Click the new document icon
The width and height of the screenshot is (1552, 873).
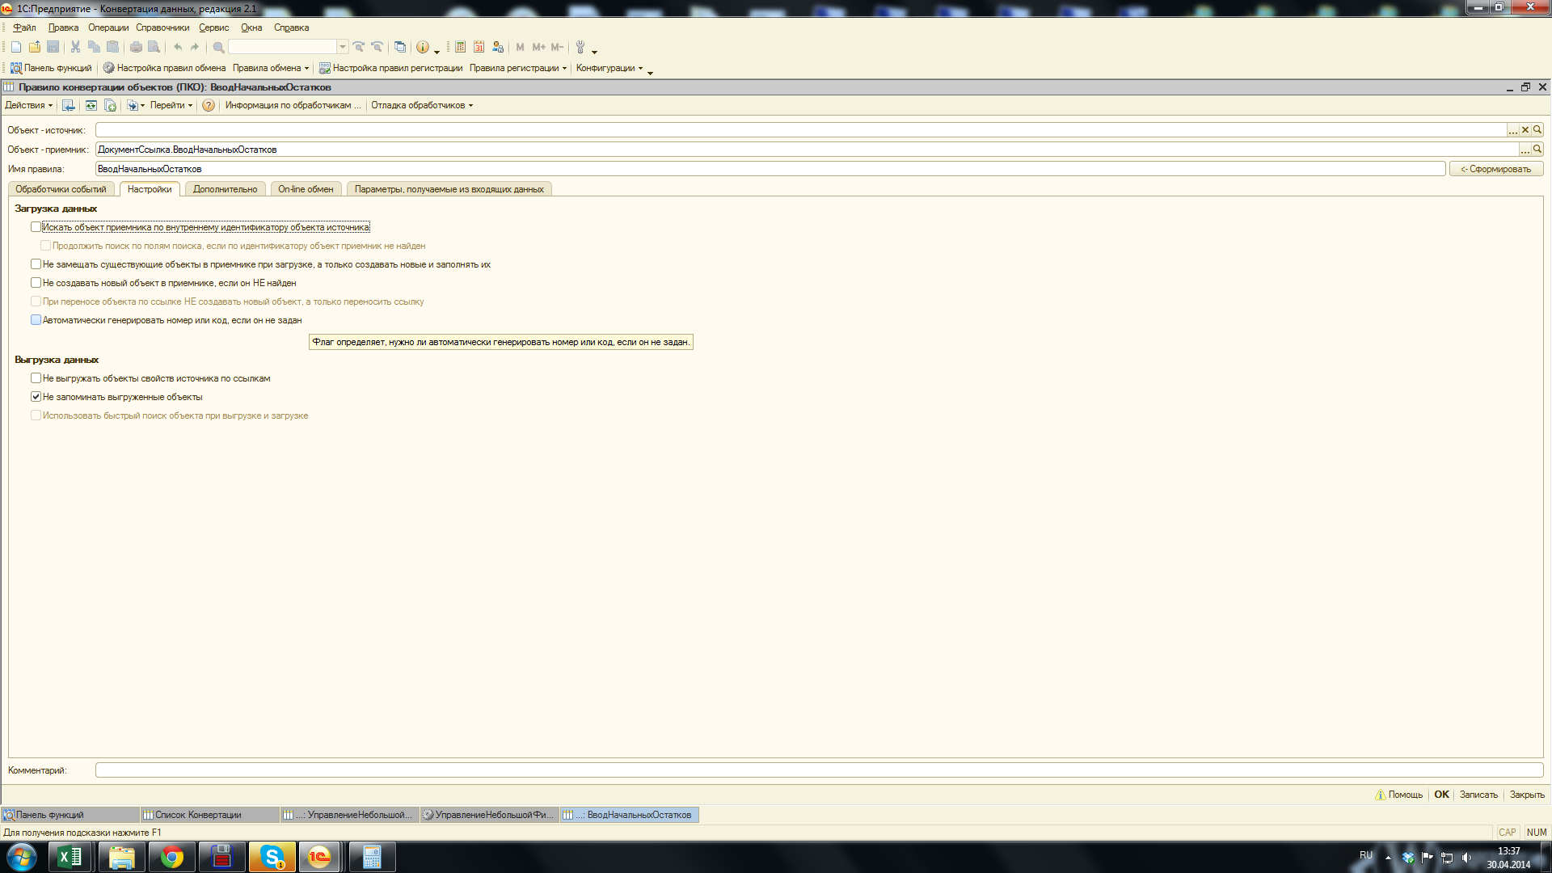point(15,47)
